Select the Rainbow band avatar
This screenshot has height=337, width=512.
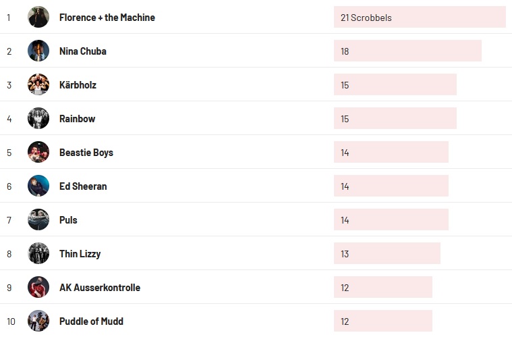[x=38, y=118]
